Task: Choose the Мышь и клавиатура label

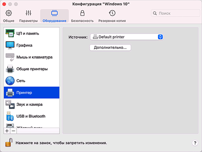Action: (34, 57)
